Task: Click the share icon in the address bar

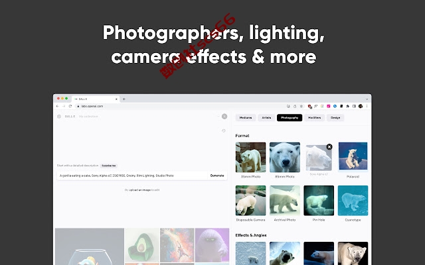Action: [x=295, y=106]
